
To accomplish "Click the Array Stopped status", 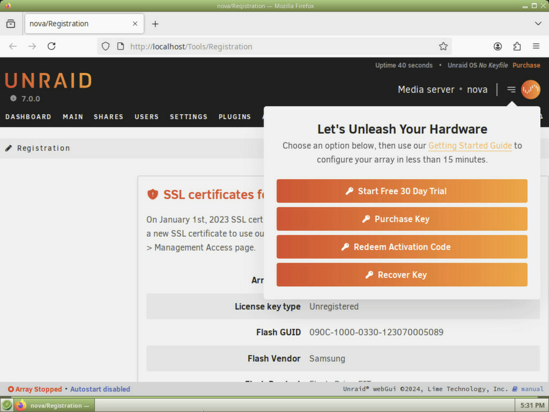I will point(35,389).
